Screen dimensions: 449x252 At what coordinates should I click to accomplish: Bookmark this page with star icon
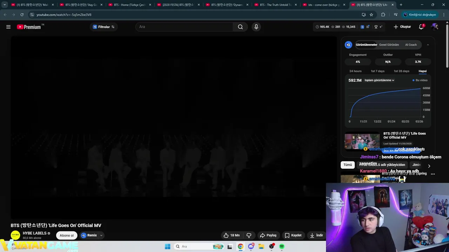(x=371, y=15)
